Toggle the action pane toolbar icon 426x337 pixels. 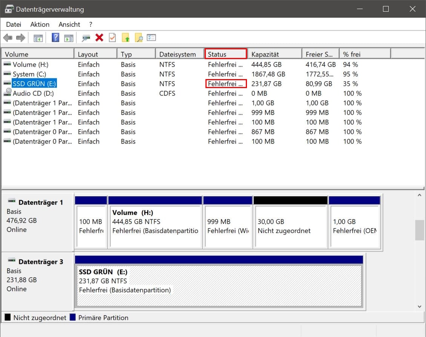pyautogui.click(x=69, y=38)
